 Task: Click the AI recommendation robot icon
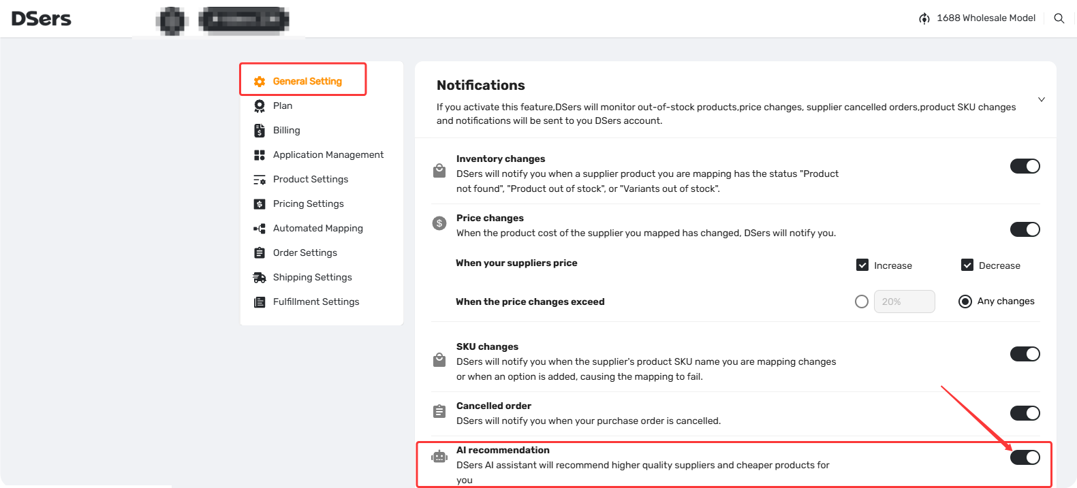pos(439,457)
